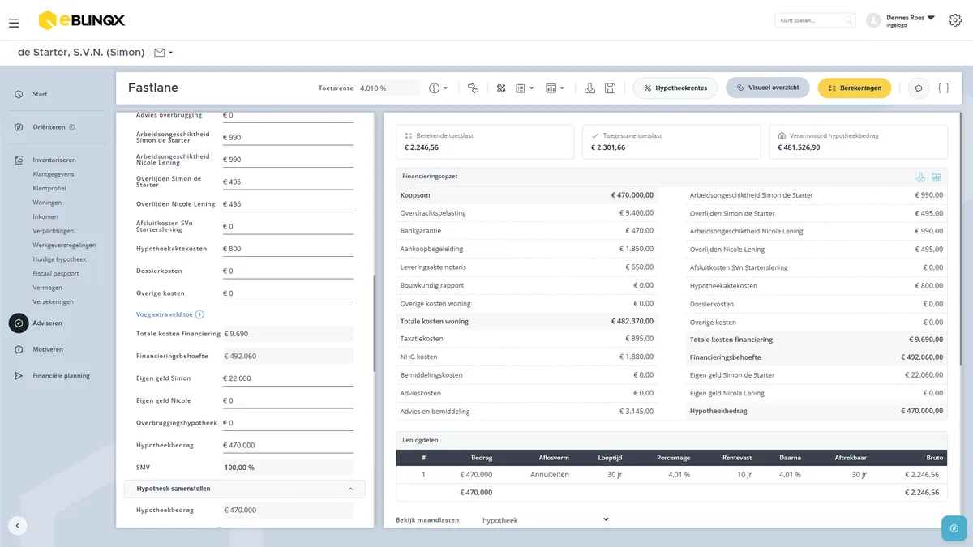Click the download icon in the Fastlane toolbar
The width and height of the screenshot is (973, 547).
click(590, 88)
